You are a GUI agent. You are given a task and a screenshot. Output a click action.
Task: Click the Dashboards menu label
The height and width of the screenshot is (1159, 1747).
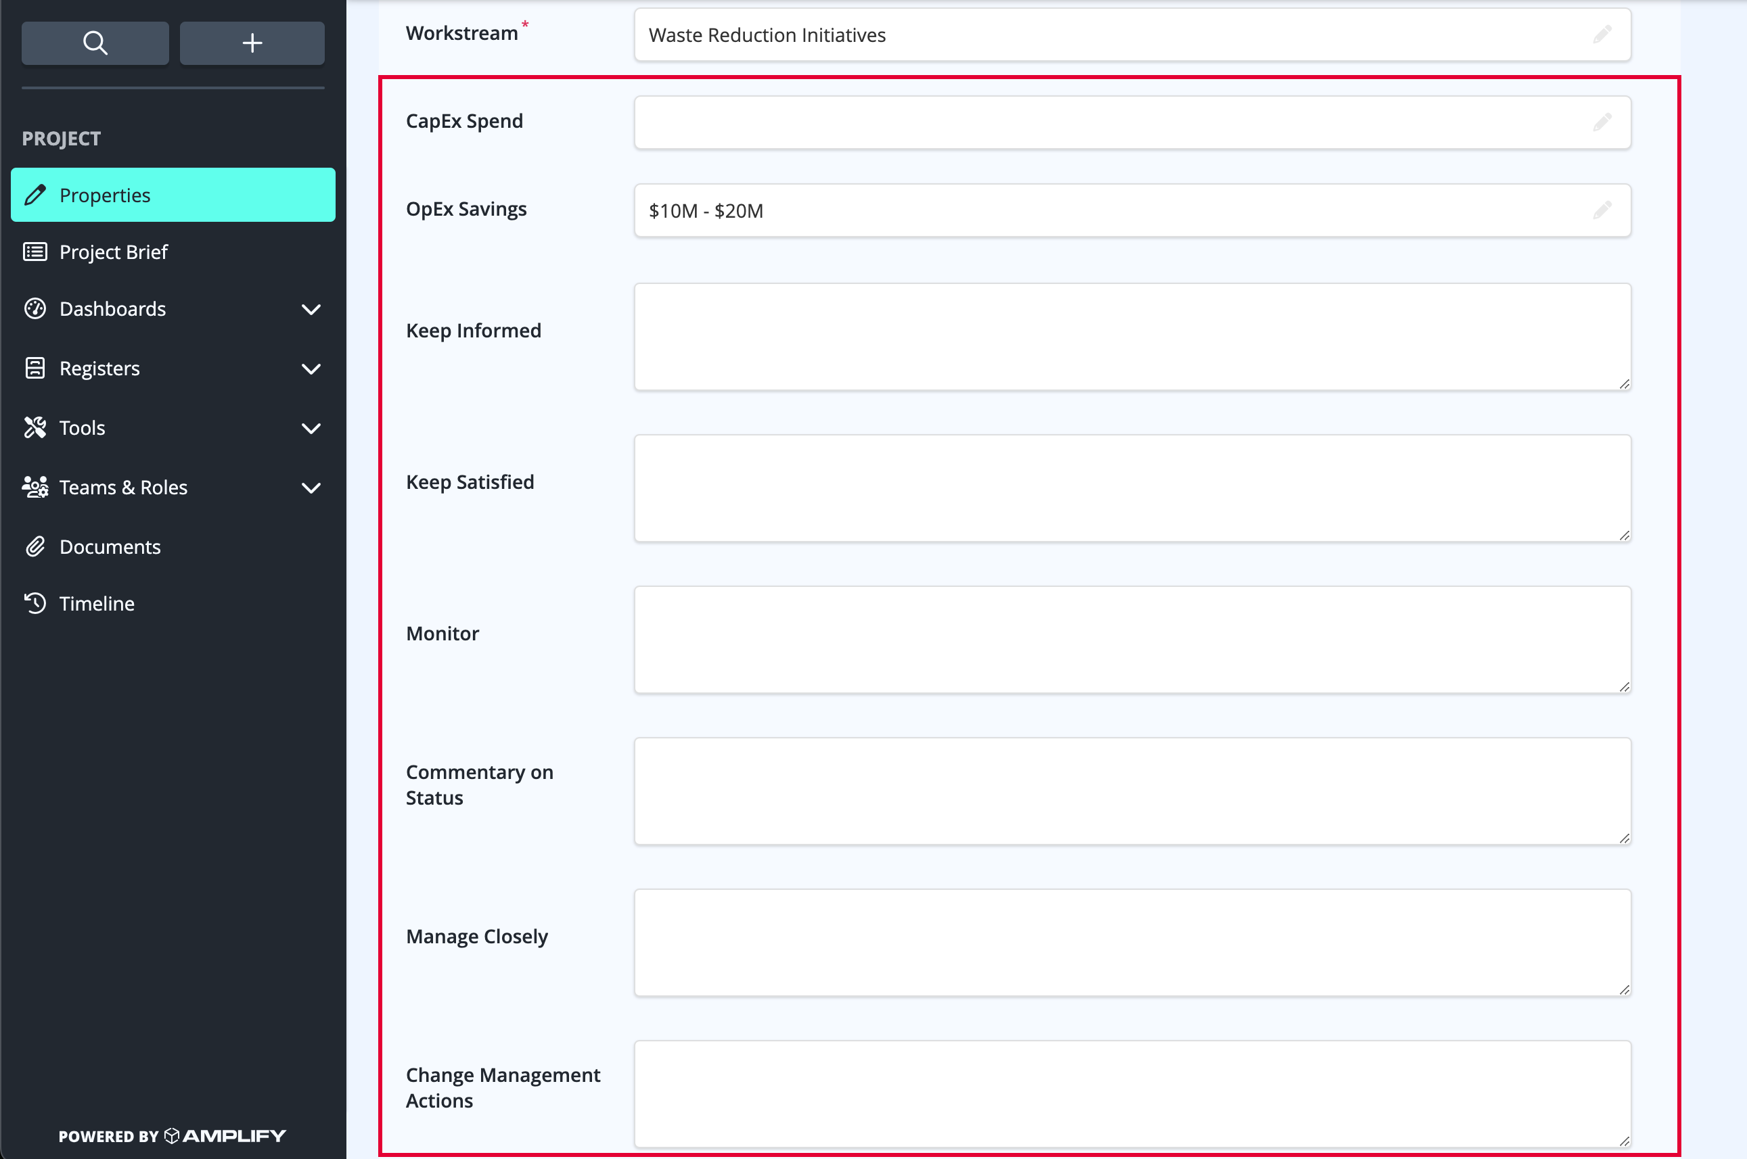point(112,309)
